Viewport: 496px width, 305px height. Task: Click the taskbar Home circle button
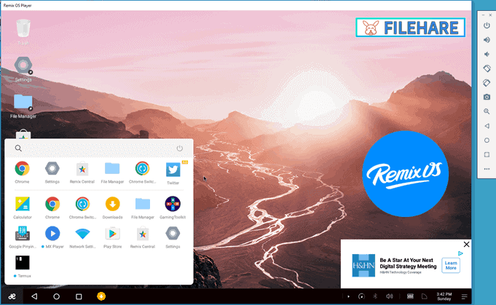coord(57,296)
